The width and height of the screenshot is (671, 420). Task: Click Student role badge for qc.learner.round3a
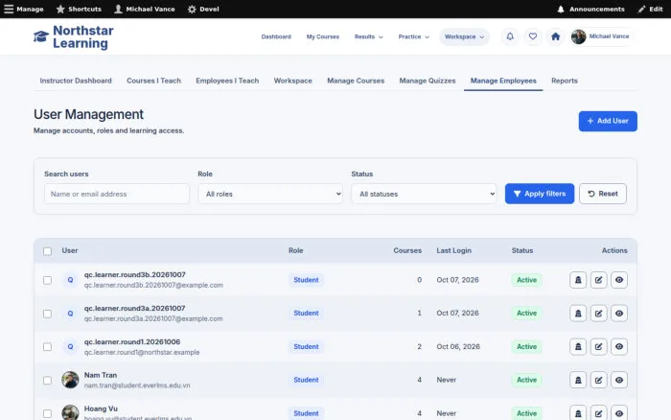[x=306, y=314]
